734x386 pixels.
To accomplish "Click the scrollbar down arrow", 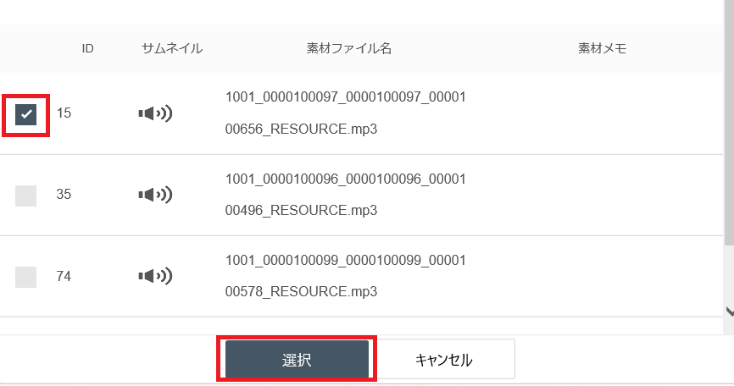I will coord(728,311).
